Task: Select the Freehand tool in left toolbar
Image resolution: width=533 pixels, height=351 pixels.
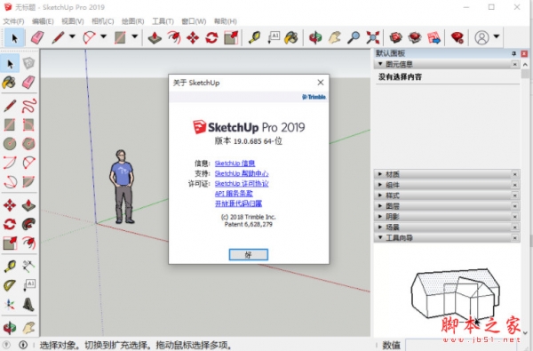Action: pos(29,106)
